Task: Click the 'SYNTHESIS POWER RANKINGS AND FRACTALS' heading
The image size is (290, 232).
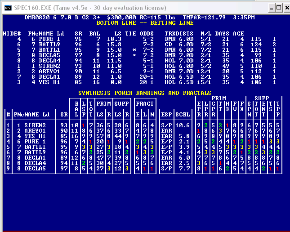Action: pos(145,93)
